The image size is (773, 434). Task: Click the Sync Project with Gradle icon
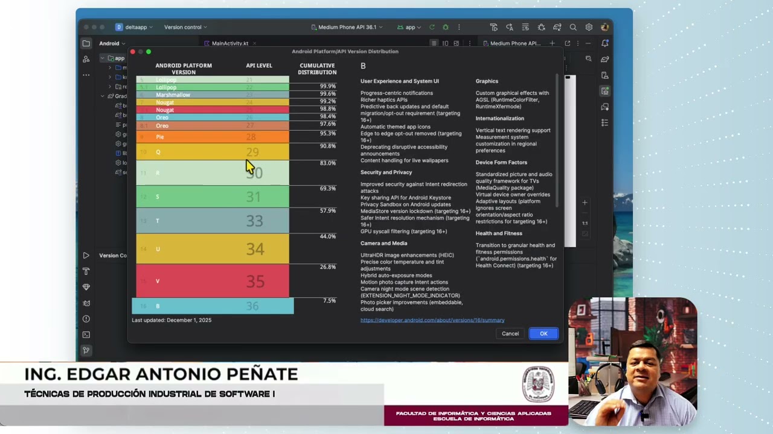click(557, 27)
